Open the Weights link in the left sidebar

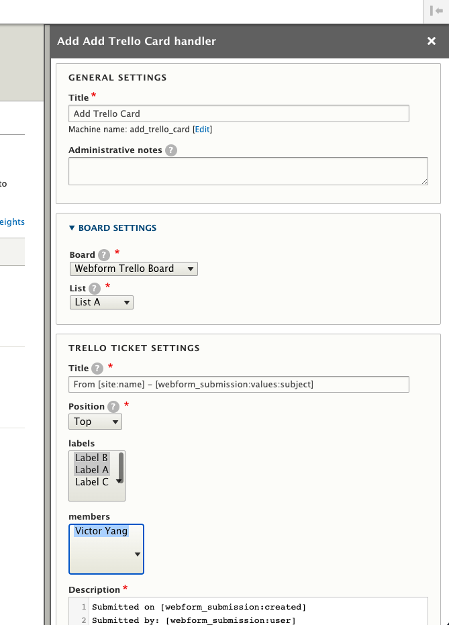13,222
